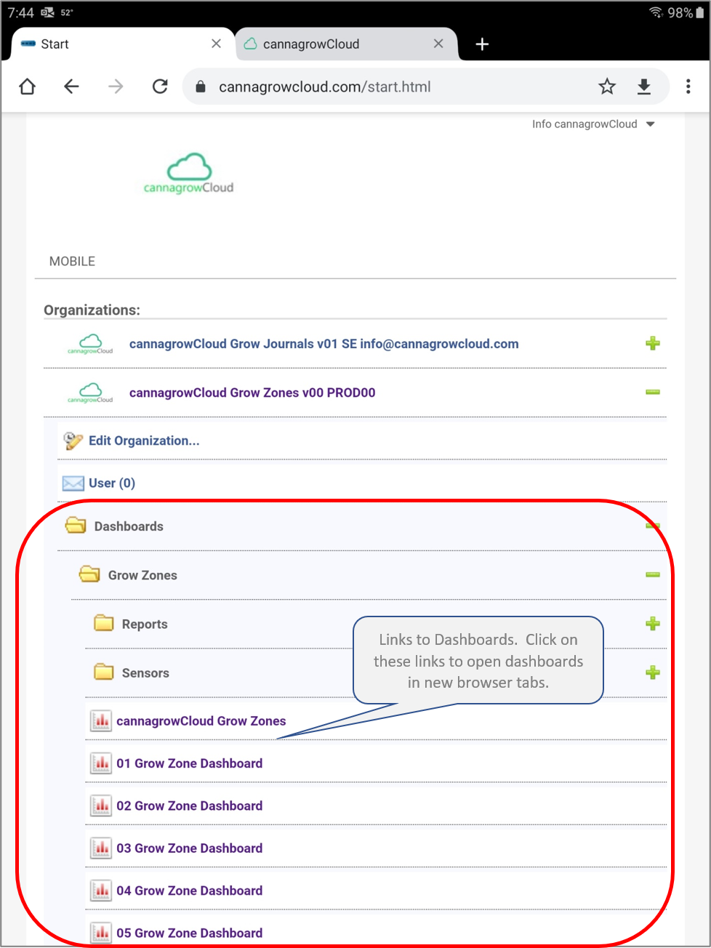Expand the Grow Journals organization
Image resolution: width=711 pixels, height=948 pixels.
coord(652,343)
